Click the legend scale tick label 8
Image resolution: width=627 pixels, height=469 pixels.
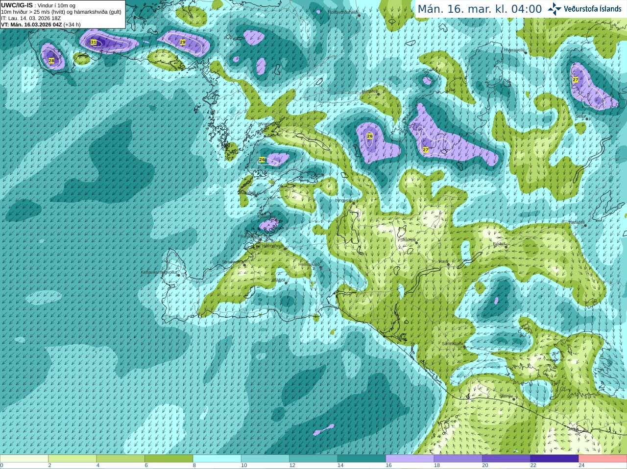[x=194, y=466]
